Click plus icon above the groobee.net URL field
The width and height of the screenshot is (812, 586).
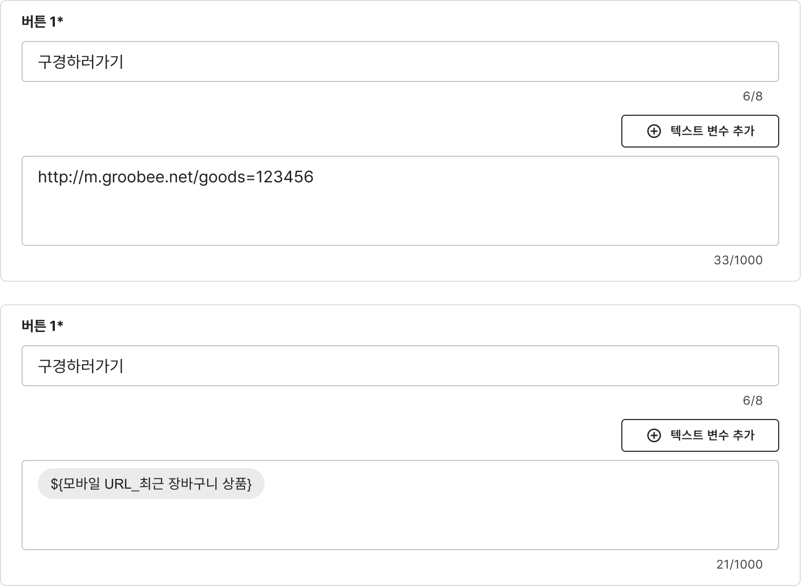click(654, 131)
